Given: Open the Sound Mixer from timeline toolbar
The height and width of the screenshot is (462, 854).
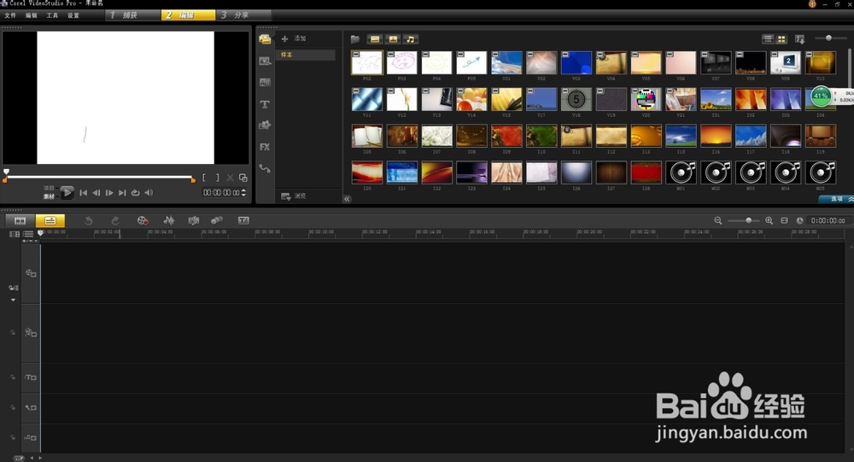Looking at the screenshot, I should click(169, 220).
